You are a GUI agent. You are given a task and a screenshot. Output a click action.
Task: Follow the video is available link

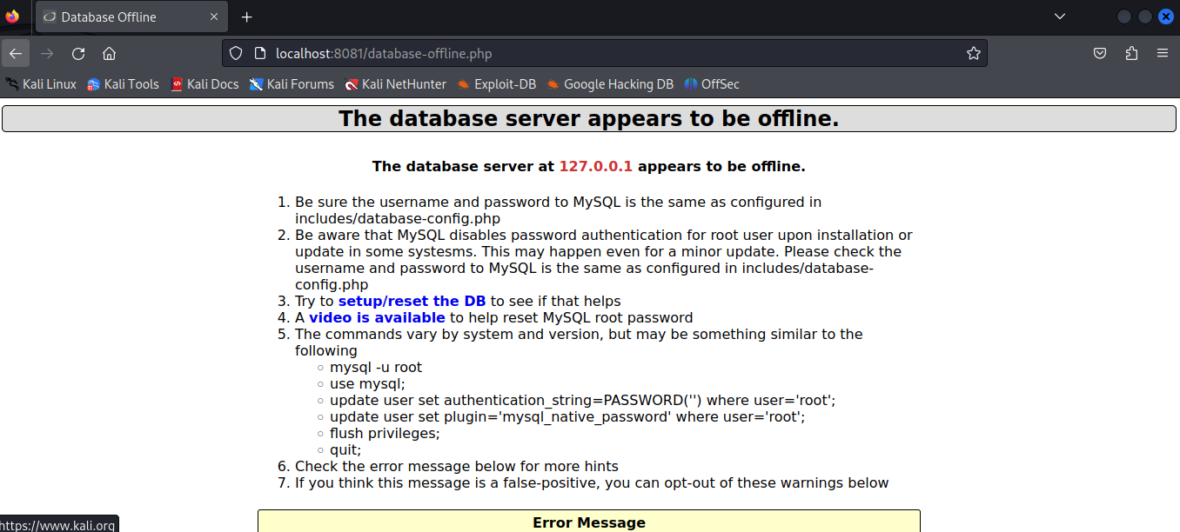376,316
